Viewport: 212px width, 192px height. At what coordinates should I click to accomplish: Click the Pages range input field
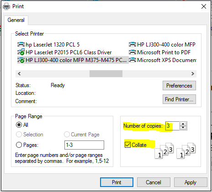point(84,145)
